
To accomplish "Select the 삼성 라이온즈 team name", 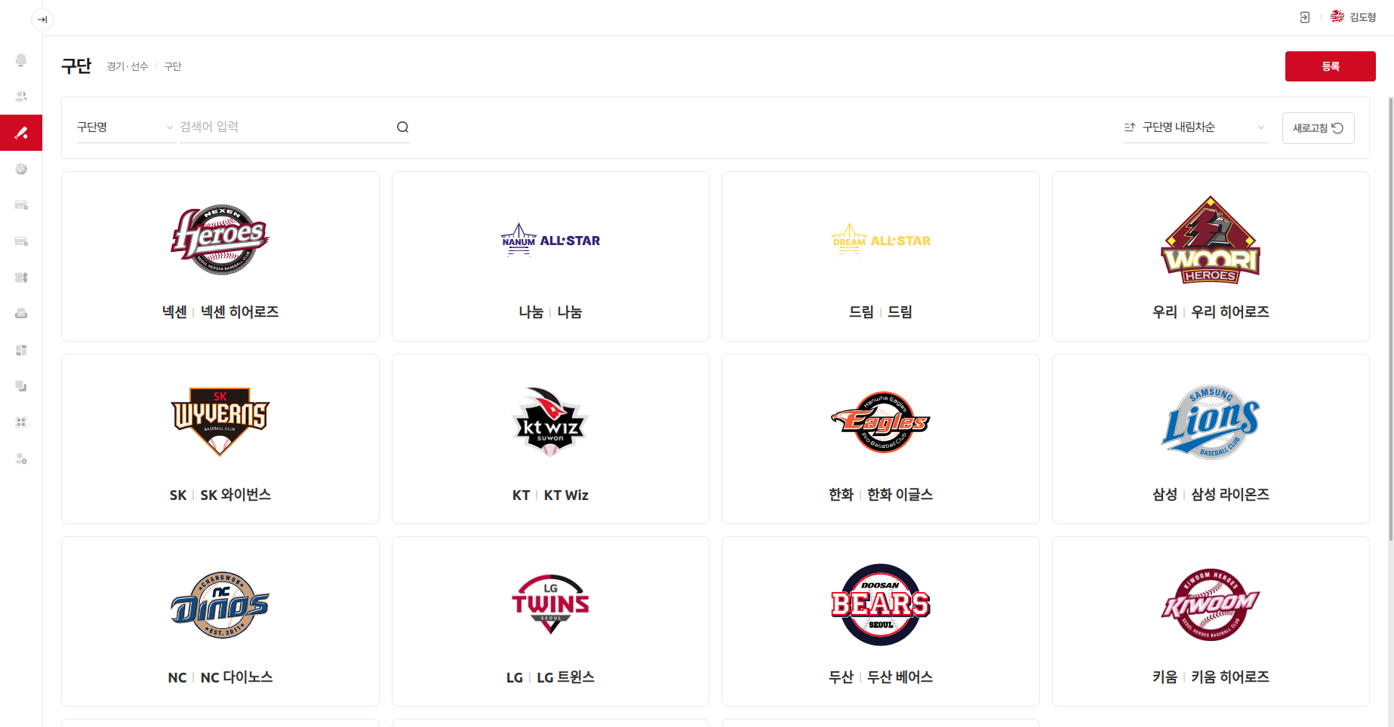I will coord(1230,495).
